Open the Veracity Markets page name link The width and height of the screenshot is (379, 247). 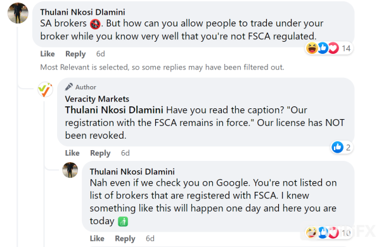pos(97,99)
